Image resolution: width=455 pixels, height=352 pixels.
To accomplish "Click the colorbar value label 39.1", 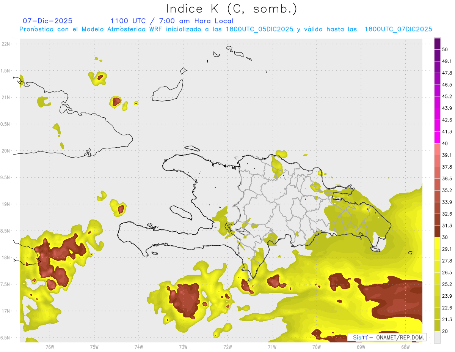I will tap(447, 155).
